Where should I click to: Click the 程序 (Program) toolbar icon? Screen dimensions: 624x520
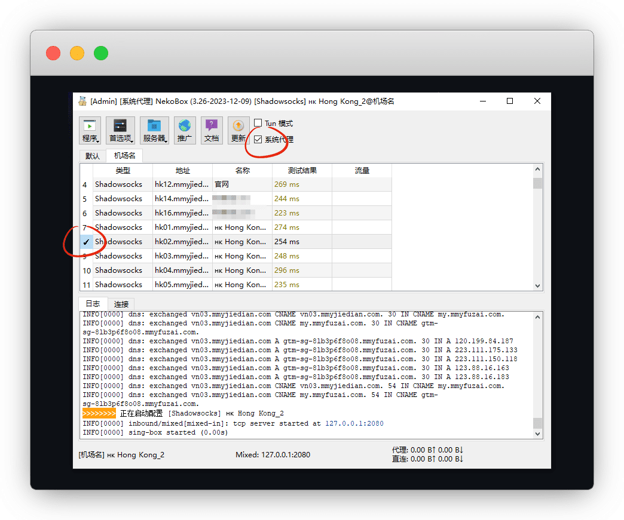[x=90, y=130]
